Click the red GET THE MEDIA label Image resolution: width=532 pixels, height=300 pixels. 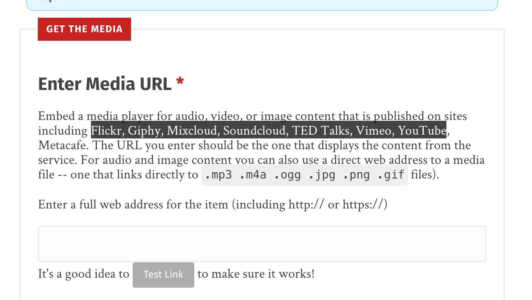pyautogui.click(x=84, y=29)
